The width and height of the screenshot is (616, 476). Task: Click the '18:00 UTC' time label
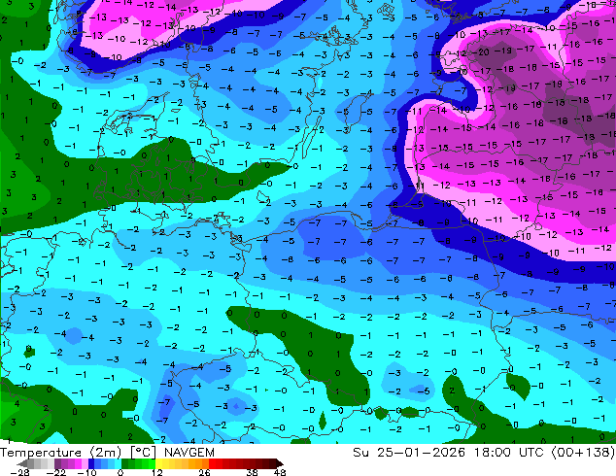508,453
